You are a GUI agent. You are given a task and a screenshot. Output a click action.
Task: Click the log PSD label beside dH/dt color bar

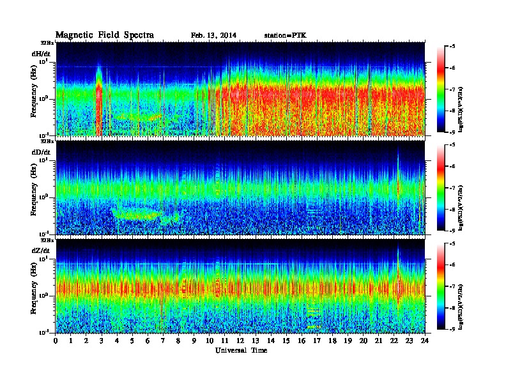click(461, 110)
